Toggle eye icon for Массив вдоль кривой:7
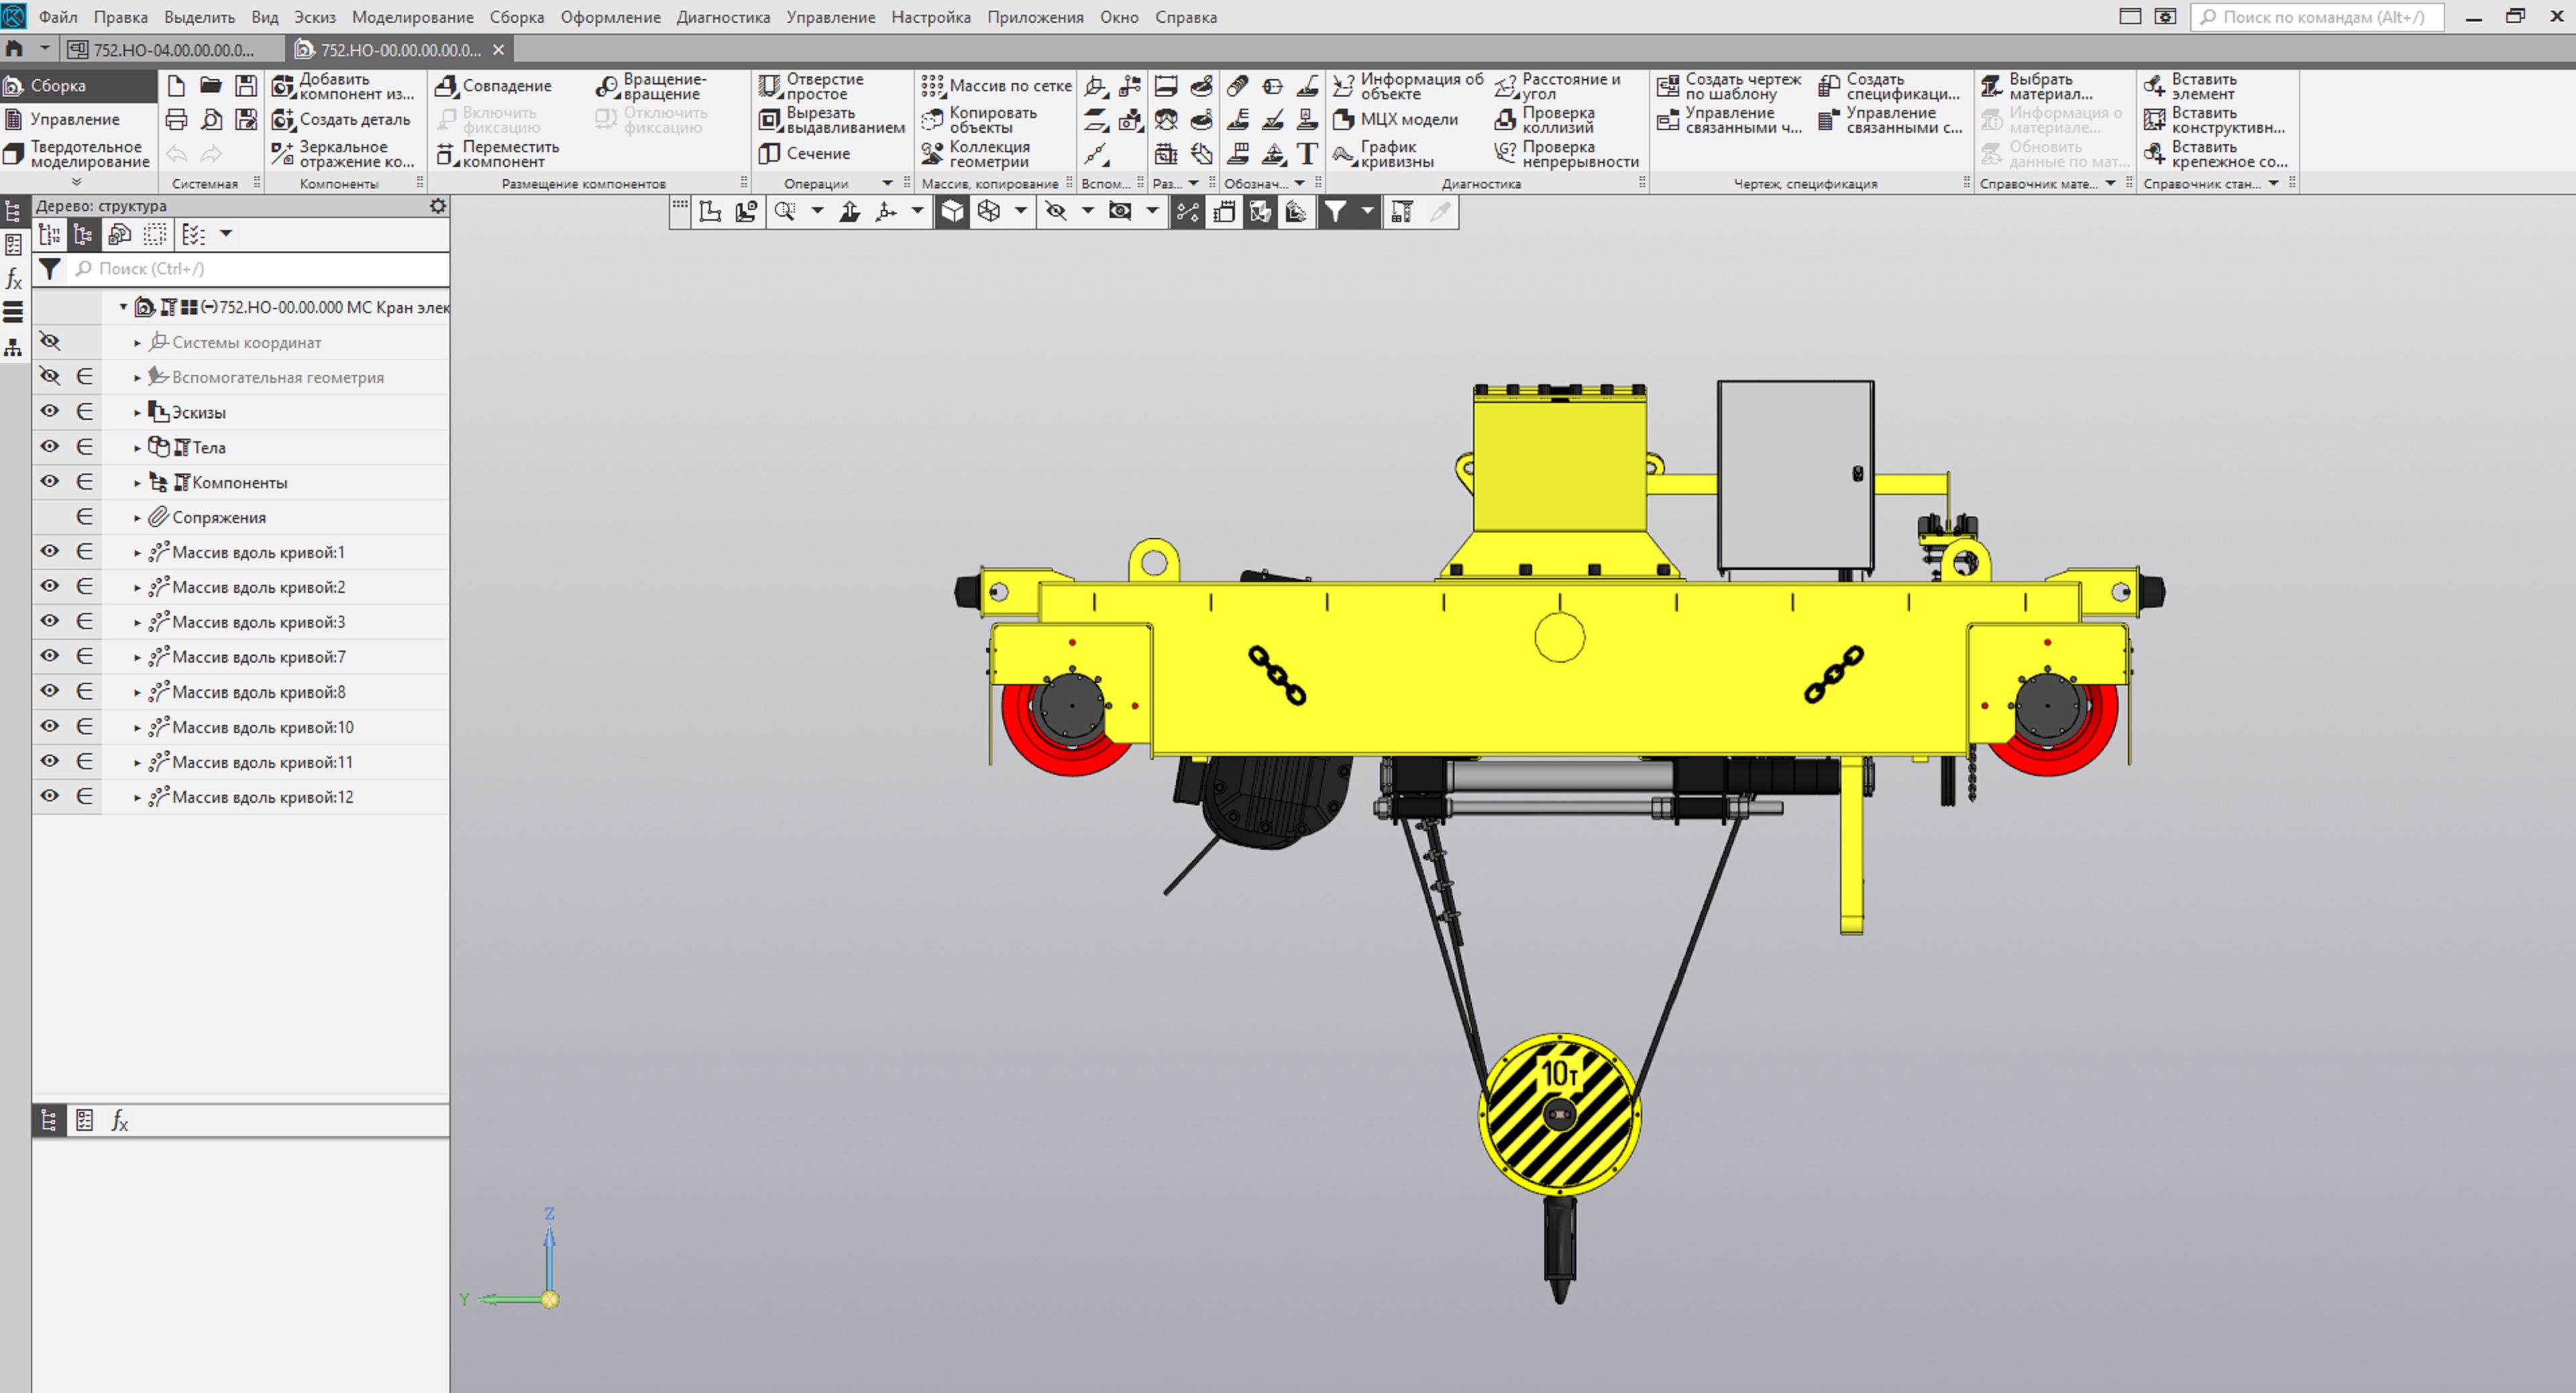 pyautogui.click(x=49, y=657)
